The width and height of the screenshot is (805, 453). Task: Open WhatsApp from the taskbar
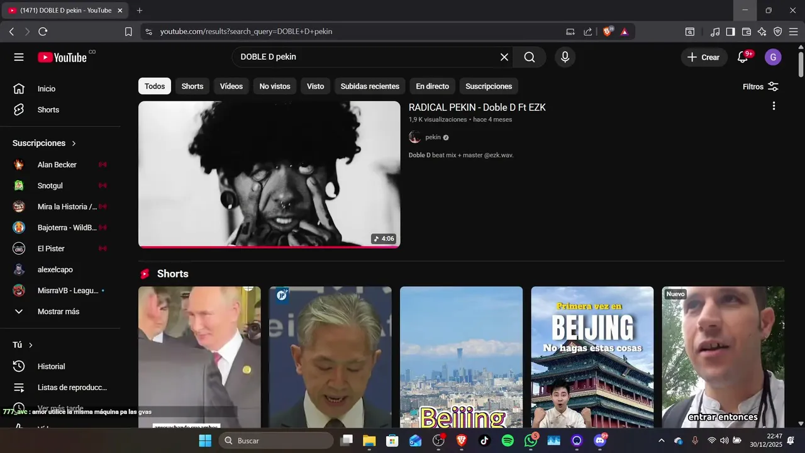(531, 440)
